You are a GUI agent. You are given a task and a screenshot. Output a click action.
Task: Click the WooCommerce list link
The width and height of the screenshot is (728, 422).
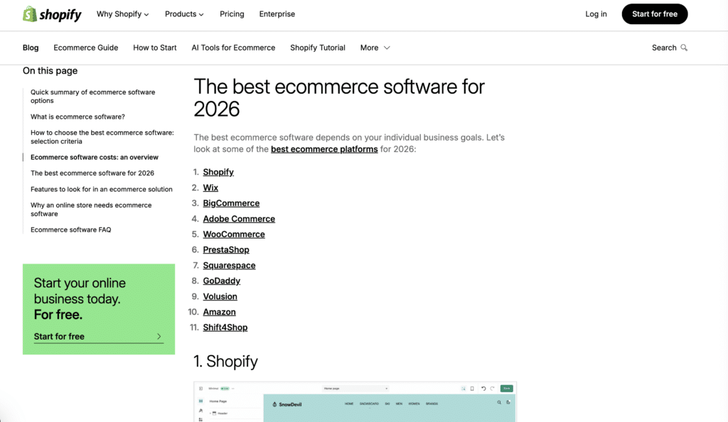pos(233,234)
